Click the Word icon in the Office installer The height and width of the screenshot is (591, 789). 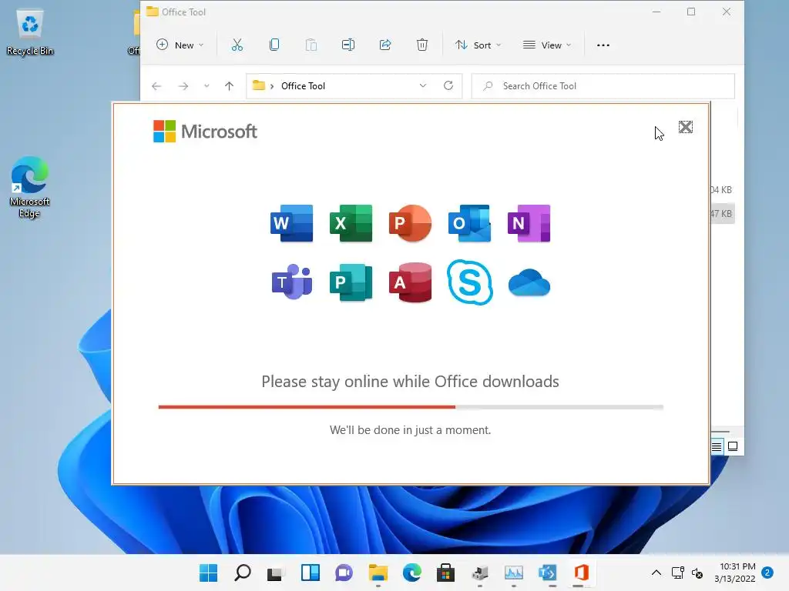coord(292,223)
